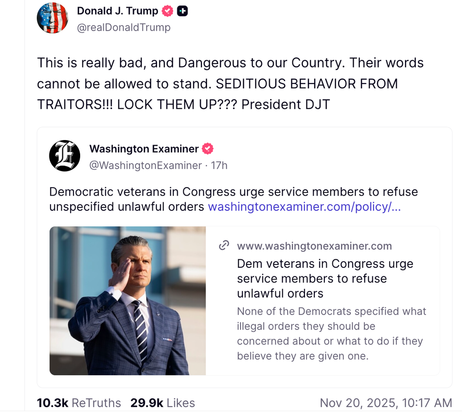Click the flag-painted profile avatar at the top
Screen dimensions: 462x414
(52, 18)
